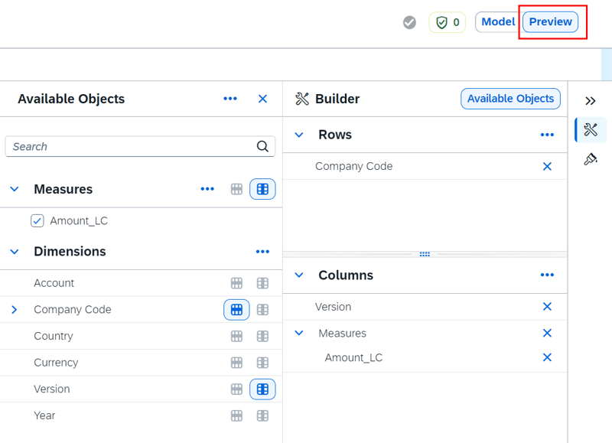This screenshot has width=612, height=443.
Task: Collapse Measures group in Columns
Action: (x=299, y=334)
